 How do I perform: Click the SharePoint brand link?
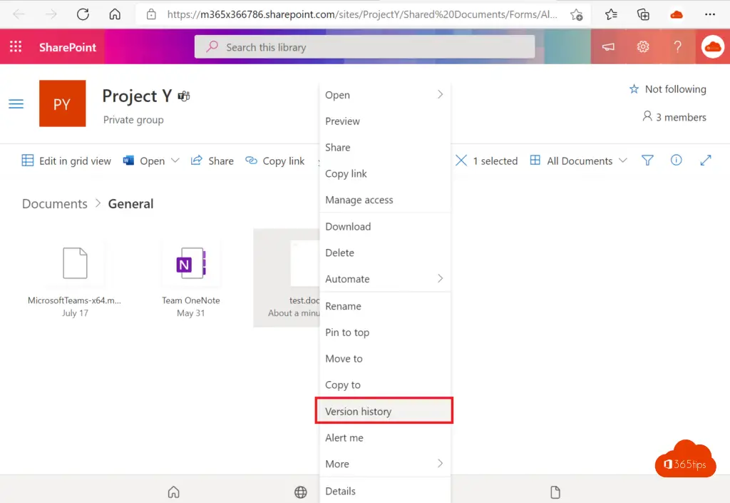[68, 47]
